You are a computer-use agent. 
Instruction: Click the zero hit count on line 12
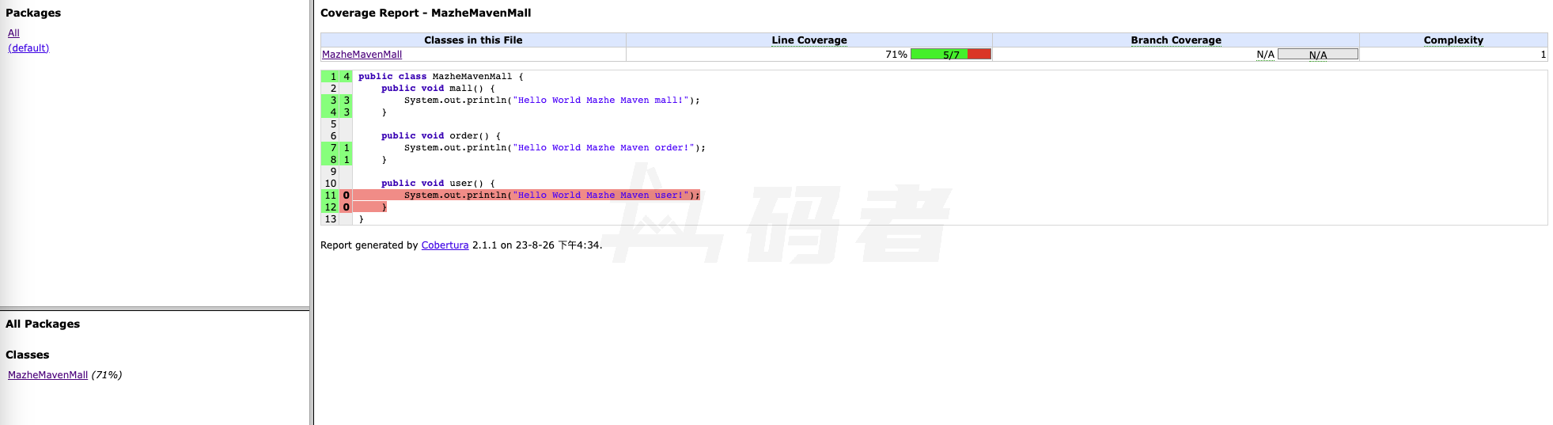pos(346,207)
